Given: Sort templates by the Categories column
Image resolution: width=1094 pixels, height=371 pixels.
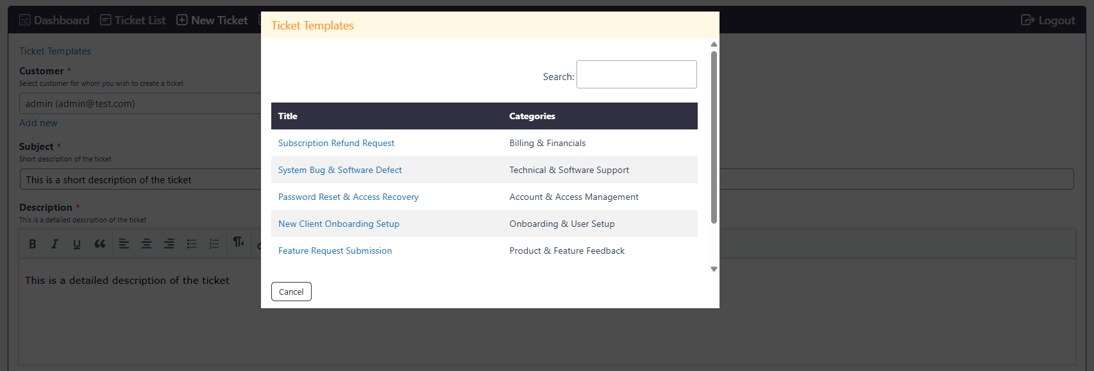Looking at the screenshot, I should pos(600,116).
